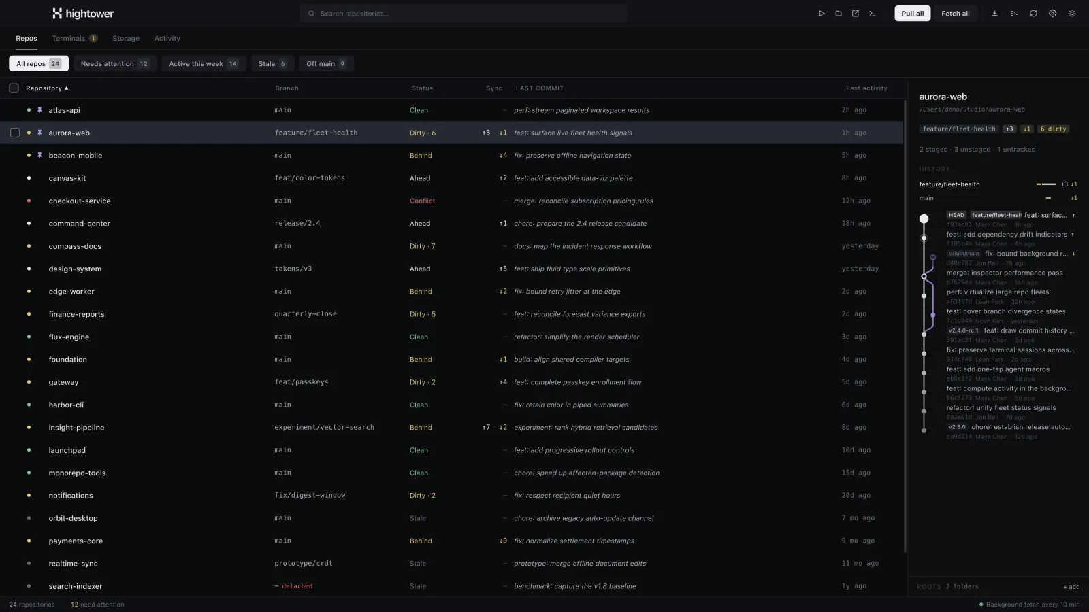Sort by the Status column header
Image resolution: width=1089 pixels, height=612 pixels.
click(422, 88)
